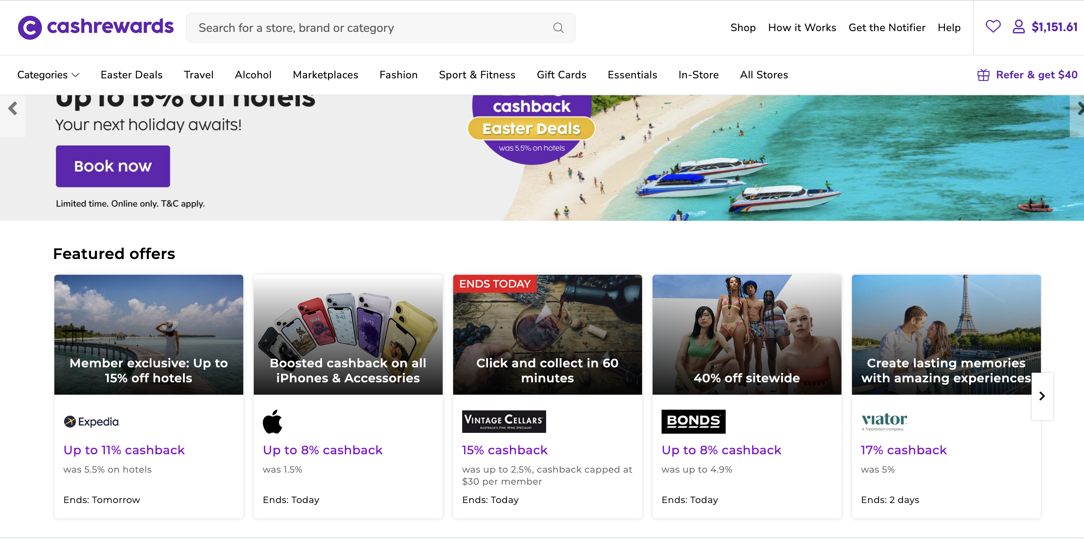Open the Essentials category
Image resolution: width=1084 pixels, height=539 pixels.
632,75
